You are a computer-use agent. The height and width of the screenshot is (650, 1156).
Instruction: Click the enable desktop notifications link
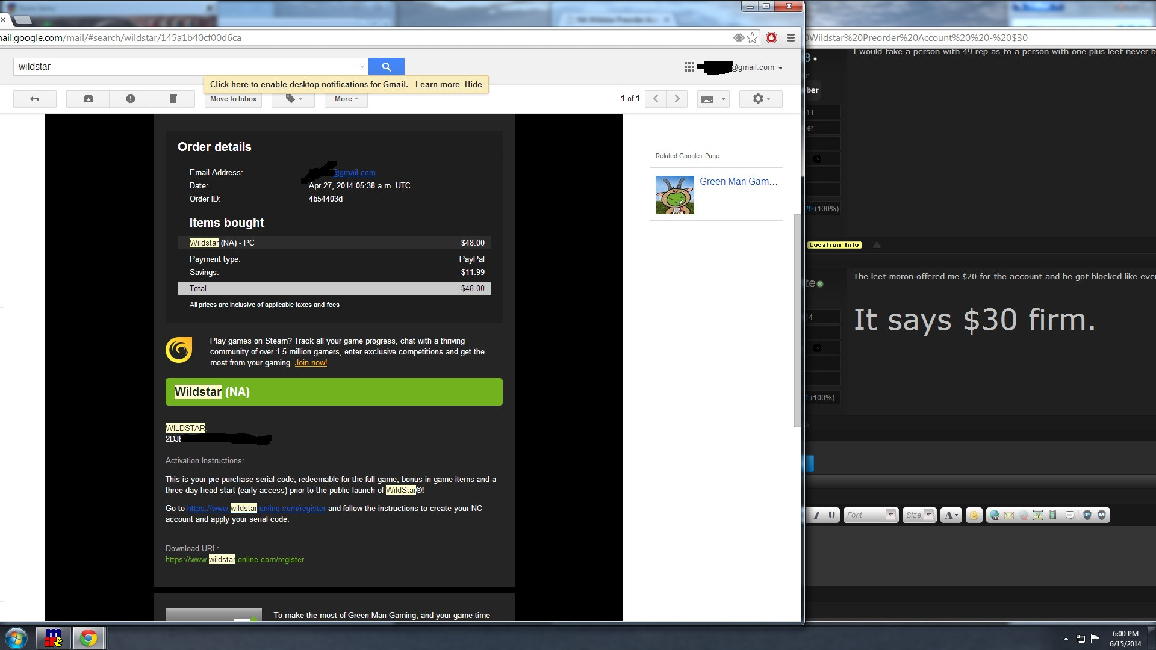pos(248,85)
